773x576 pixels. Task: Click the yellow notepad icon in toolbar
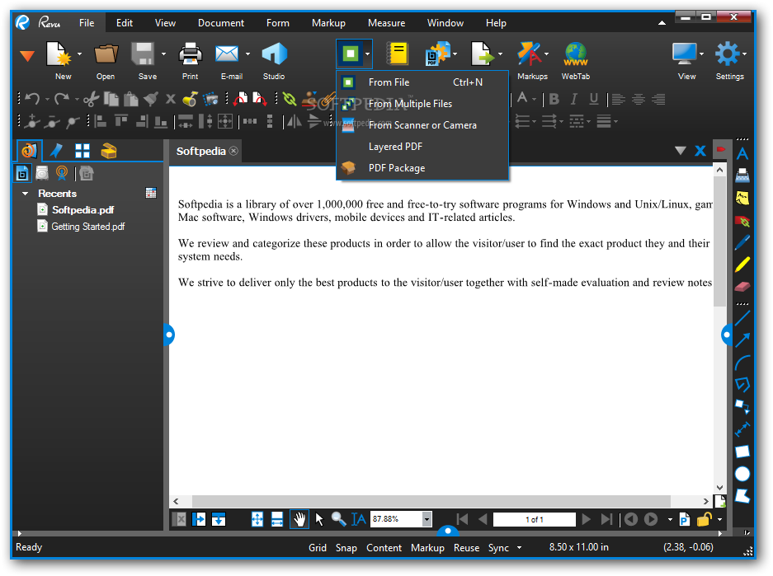tap(398, 54)
